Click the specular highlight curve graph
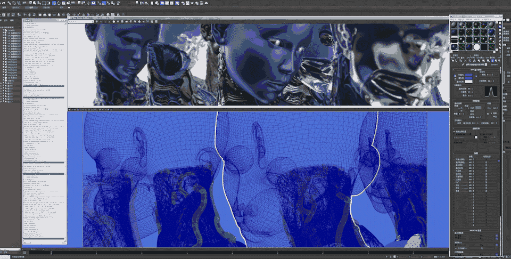Image resolution: width=511 pixels, height=259 pixels. point(491,92)
